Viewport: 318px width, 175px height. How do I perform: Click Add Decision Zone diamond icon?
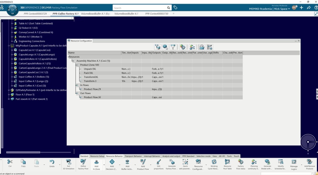(x=112, y=162)
